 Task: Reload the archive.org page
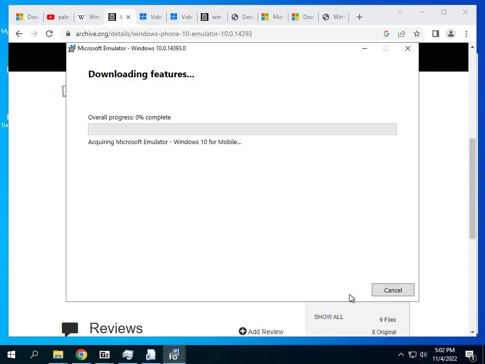[49, 34]
